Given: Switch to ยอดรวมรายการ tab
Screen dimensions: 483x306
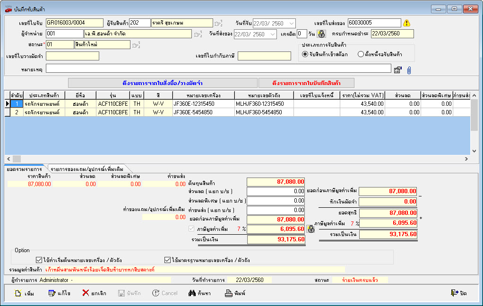Looking at the screenshot, I should click(24, 169).
